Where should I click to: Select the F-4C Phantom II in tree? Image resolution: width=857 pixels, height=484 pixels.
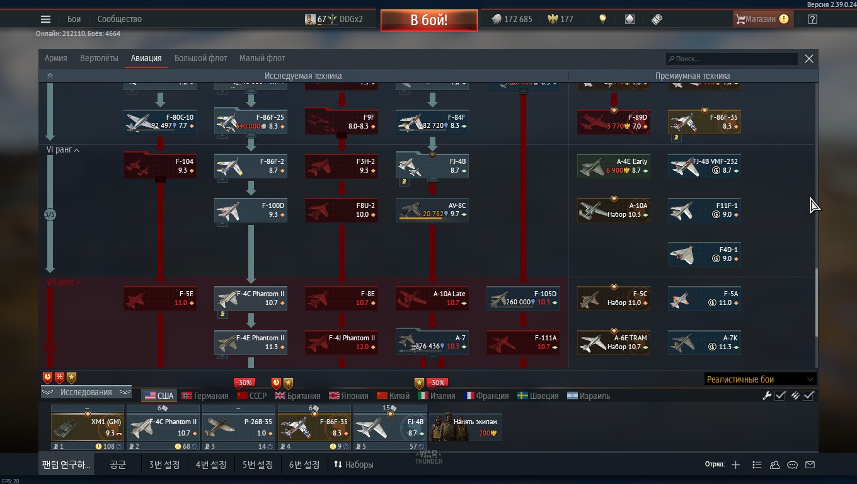click(x=251, y=298)
